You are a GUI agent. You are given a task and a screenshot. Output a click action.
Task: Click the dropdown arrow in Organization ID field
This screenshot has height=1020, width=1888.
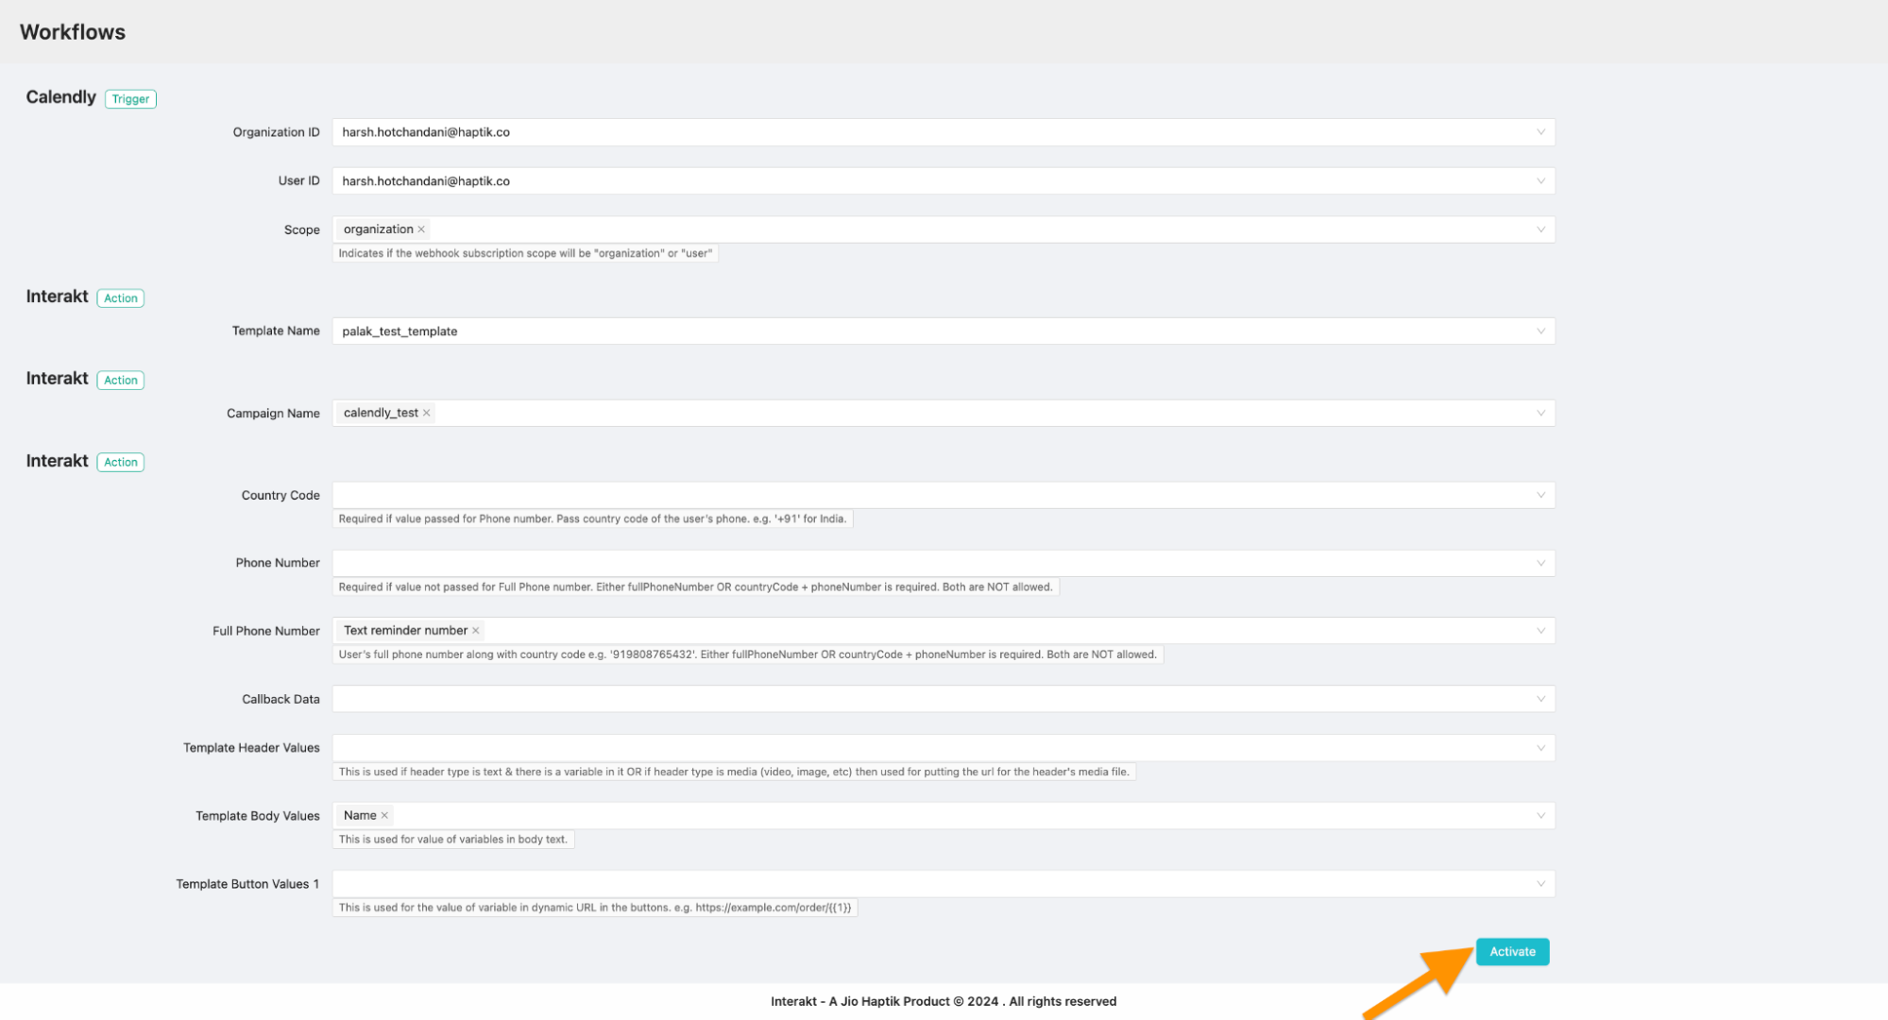(x=1540, y=131)
